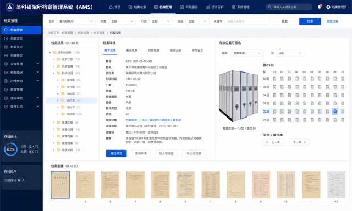Open 档案浏览 in the left sidebar
Image resolution: width=352 pixels, height=211 pixels.
coord(21,38)
